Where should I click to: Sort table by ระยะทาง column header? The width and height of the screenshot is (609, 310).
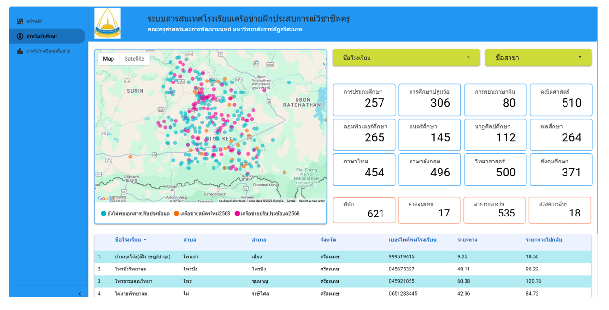[x=467, y=240]
